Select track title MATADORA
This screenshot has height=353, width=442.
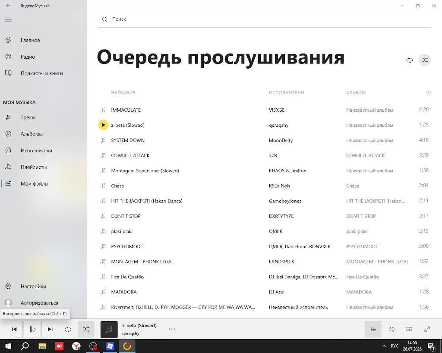pos(124,292)
